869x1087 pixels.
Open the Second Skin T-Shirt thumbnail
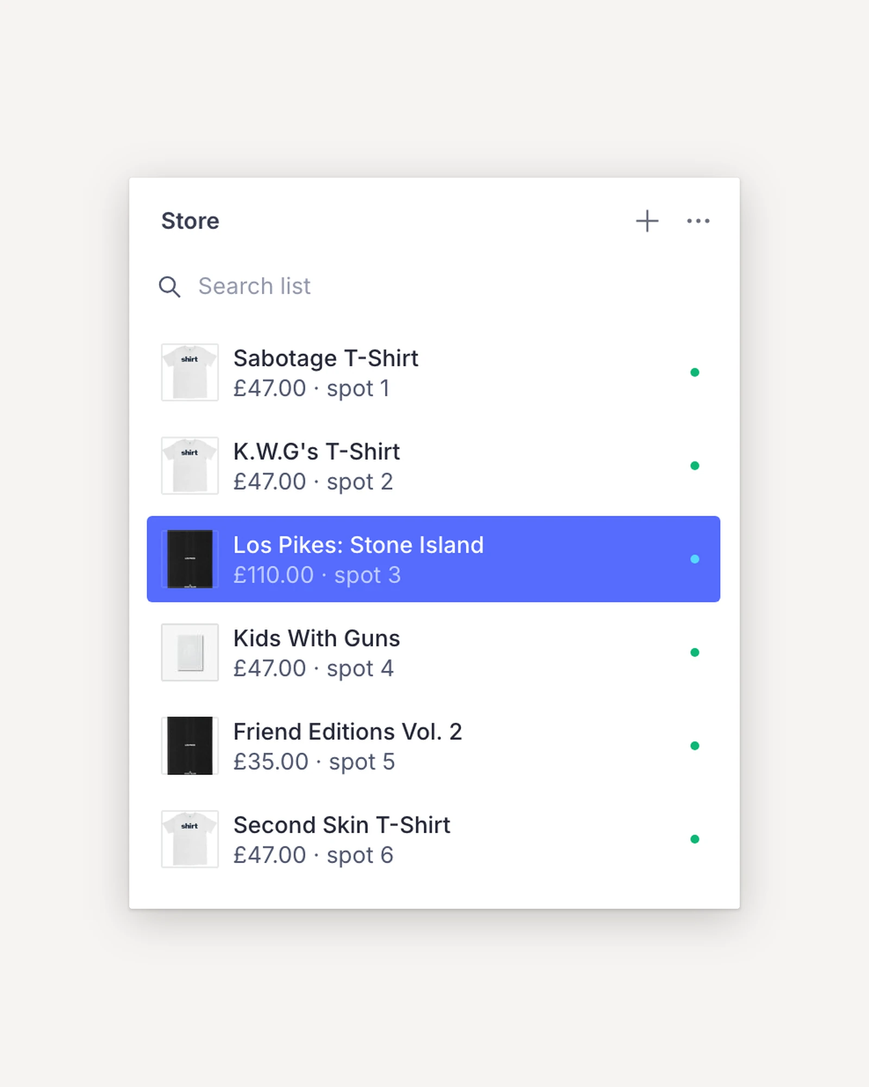190,839
